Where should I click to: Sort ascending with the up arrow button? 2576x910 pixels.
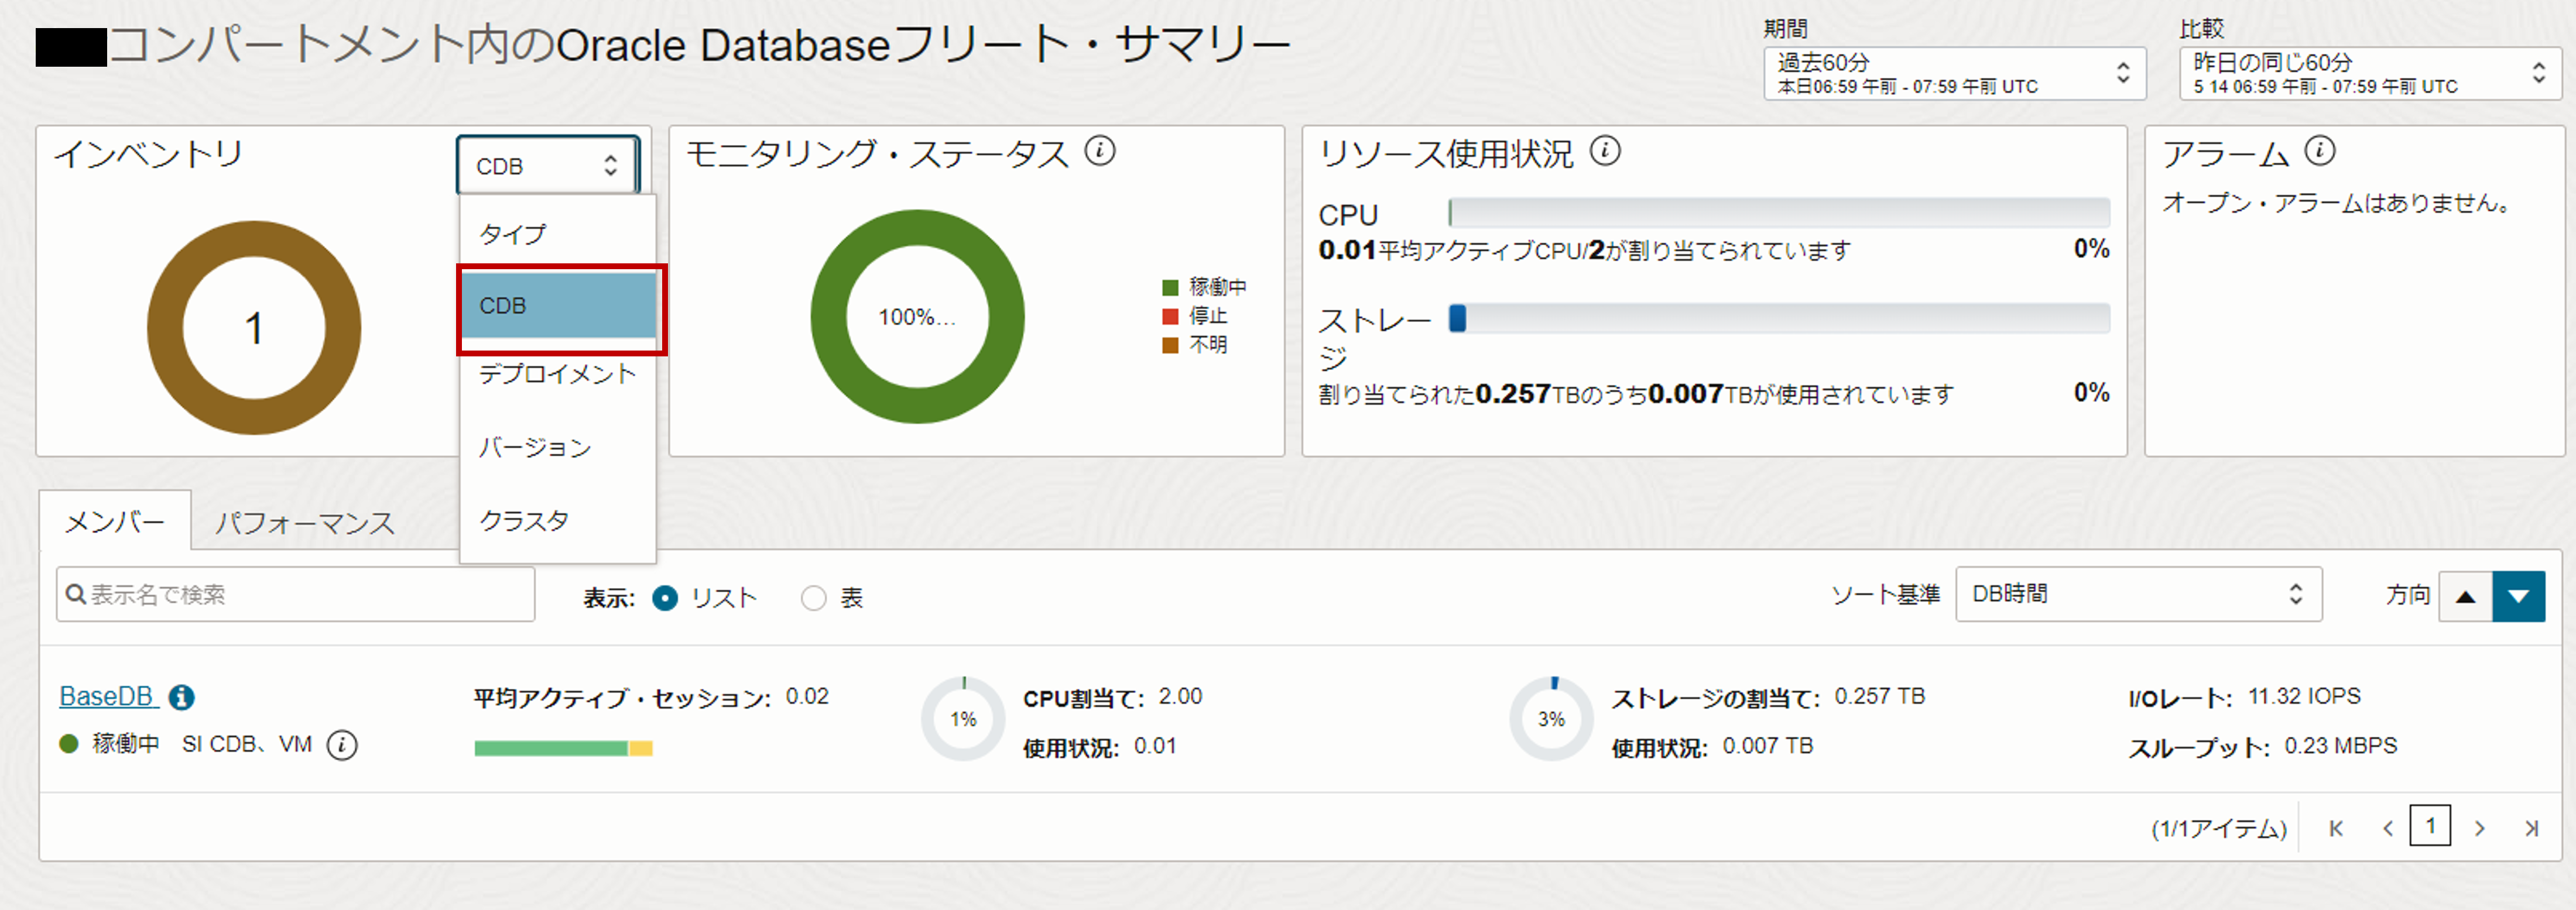(x=2466, y=596)
